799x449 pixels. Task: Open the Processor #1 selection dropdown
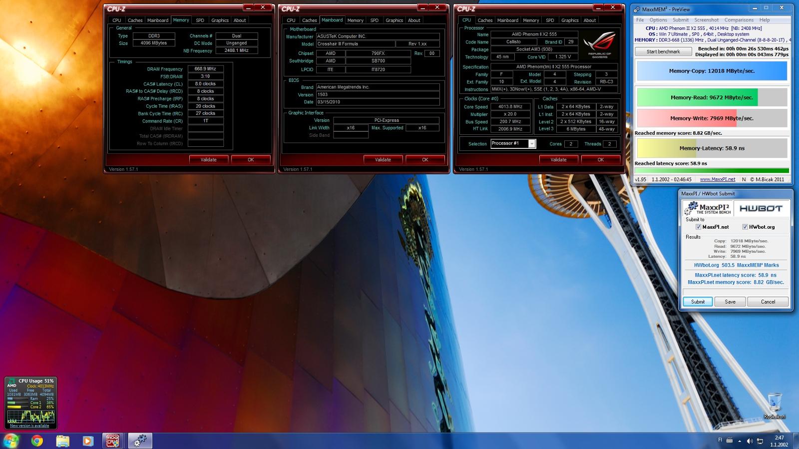click(x=532, y=144)
